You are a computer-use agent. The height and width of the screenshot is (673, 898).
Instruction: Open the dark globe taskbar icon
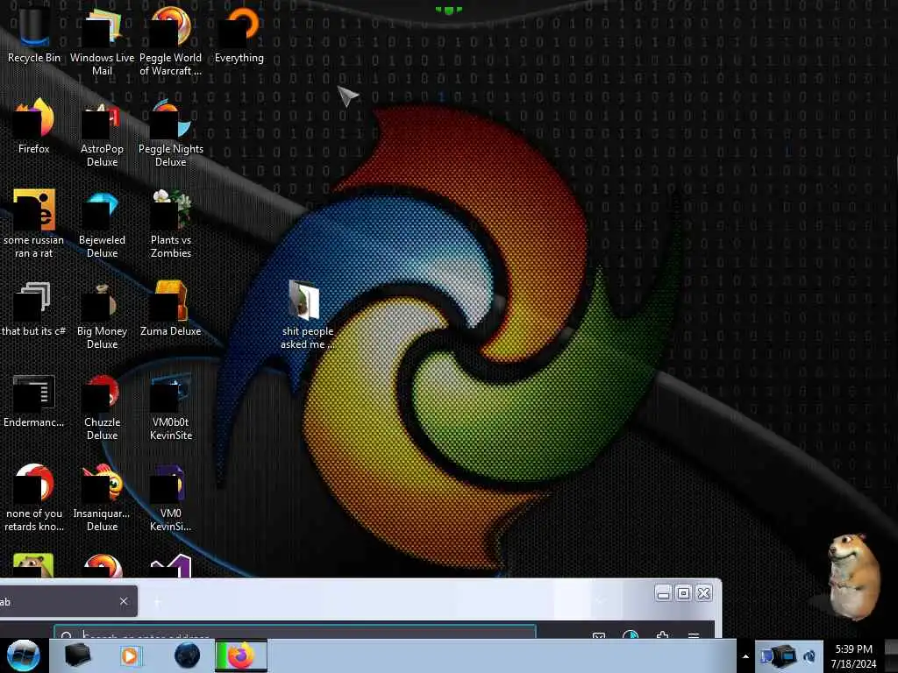[187, 655]
